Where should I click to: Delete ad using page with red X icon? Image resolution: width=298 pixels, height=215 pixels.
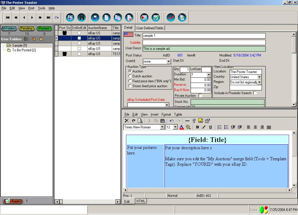coord(129,18)
